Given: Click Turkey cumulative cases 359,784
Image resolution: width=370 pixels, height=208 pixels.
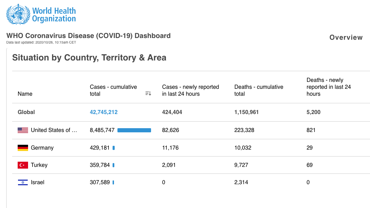Looking at the screenshot, I should tap(99, 165).
